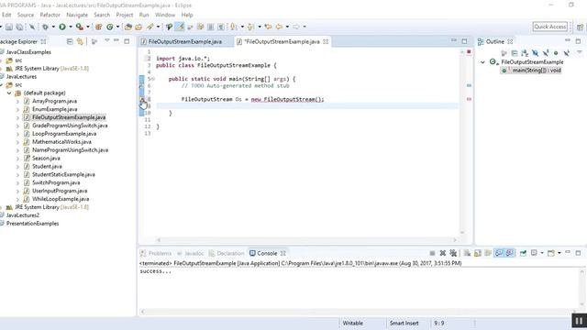Collapse All in Package Explorer
The height and width of the screenshot is (330, 587).
point(70,41)
